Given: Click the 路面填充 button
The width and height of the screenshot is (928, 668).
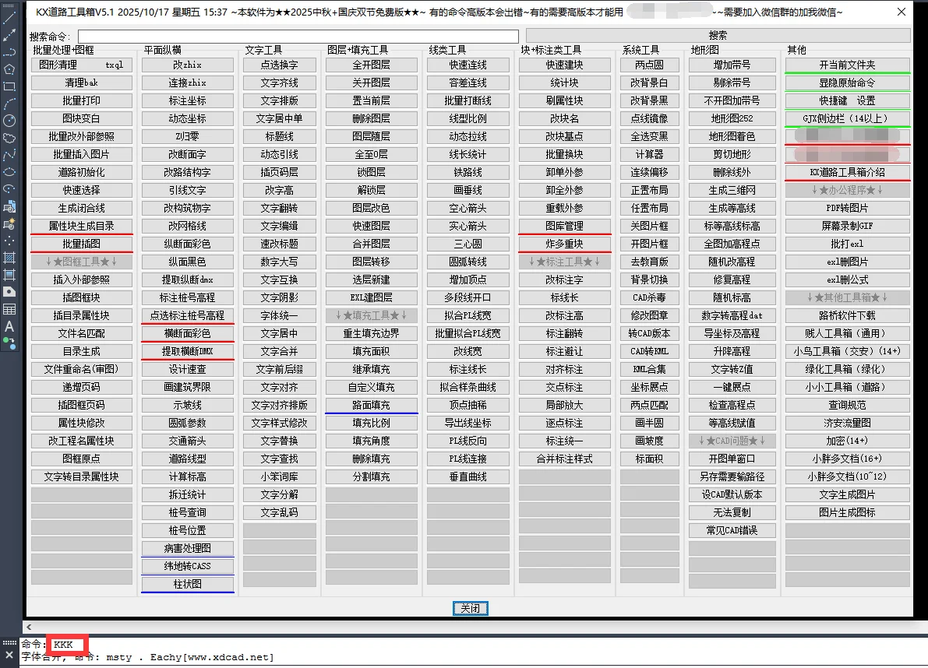Looking at the screenshot, I should [x=371, y=405].
